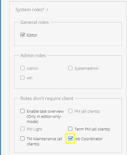Enable the Admin role checkbox
Screen dimensions: 127x155
point(22,68)
